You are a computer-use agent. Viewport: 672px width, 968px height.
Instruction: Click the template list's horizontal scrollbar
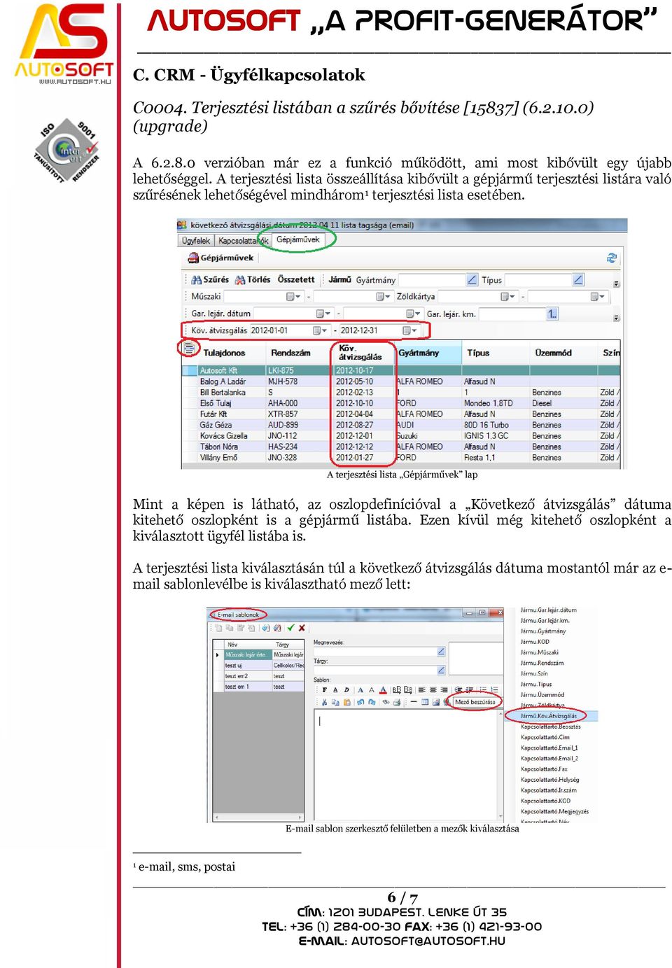click(258, 817)
